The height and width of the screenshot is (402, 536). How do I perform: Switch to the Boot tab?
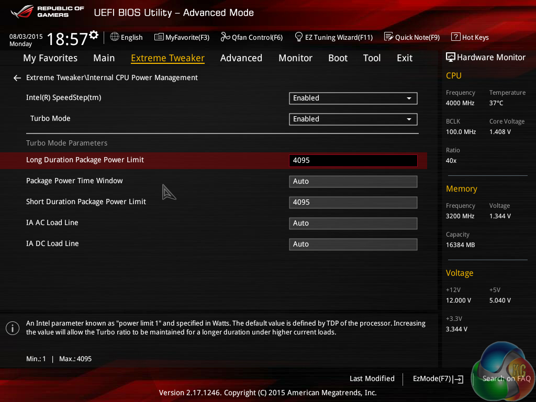click(338, 58)
